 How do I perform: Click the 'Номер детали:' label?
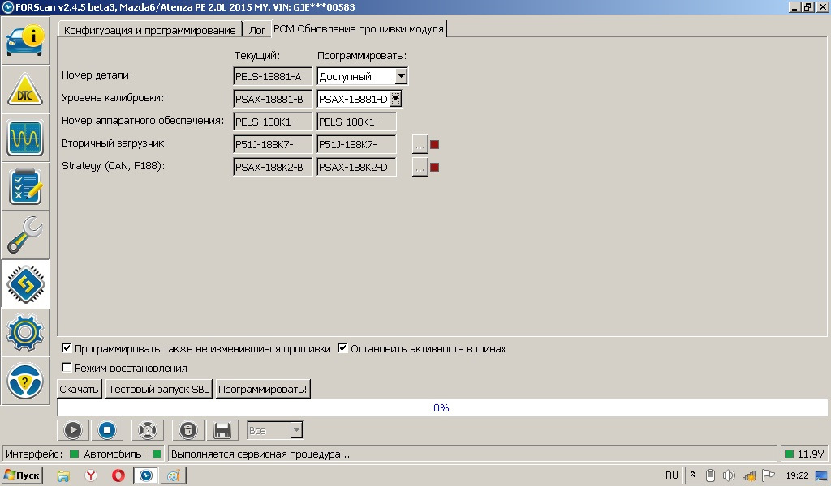point(97,75)
